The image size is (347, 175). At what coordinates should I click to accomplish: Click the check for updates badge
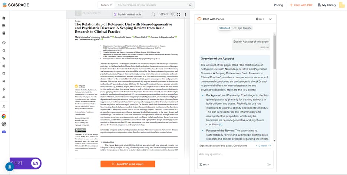tap(80, 86)
